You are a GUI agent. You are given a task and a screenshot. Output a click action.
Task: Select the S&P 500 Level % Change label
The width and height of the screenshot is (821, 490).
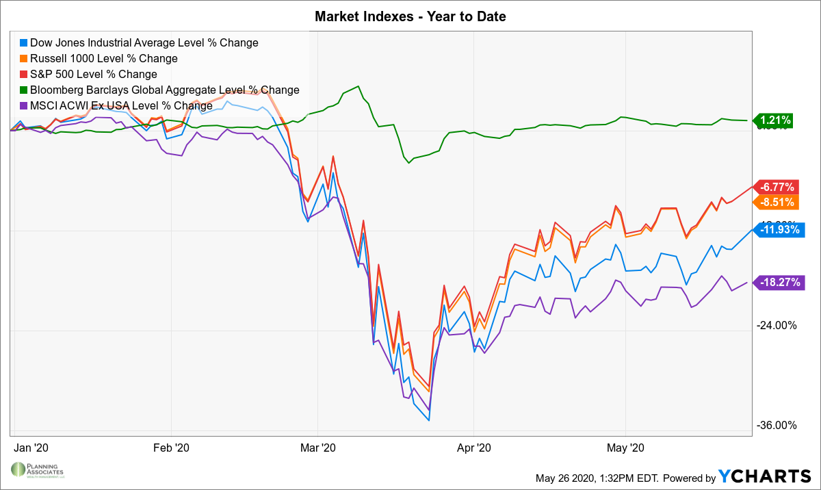(94, 74)
